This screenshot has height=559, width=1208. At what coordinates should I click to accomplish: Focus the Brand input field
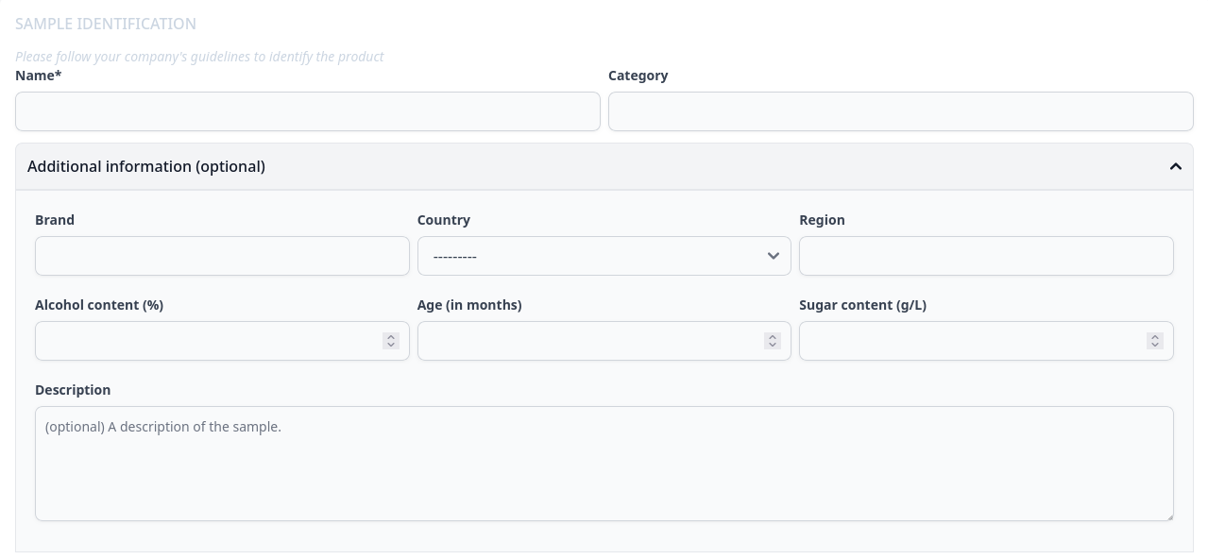(x=222, y=256)
